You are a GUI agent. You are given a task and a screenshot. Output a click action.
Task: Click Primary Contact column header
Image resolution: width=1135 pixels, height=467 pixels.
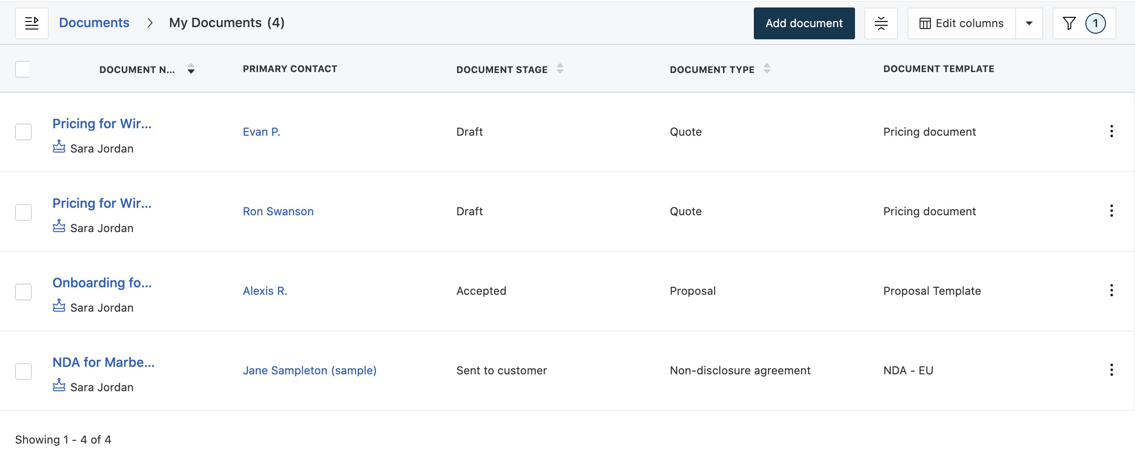(290, 69)
